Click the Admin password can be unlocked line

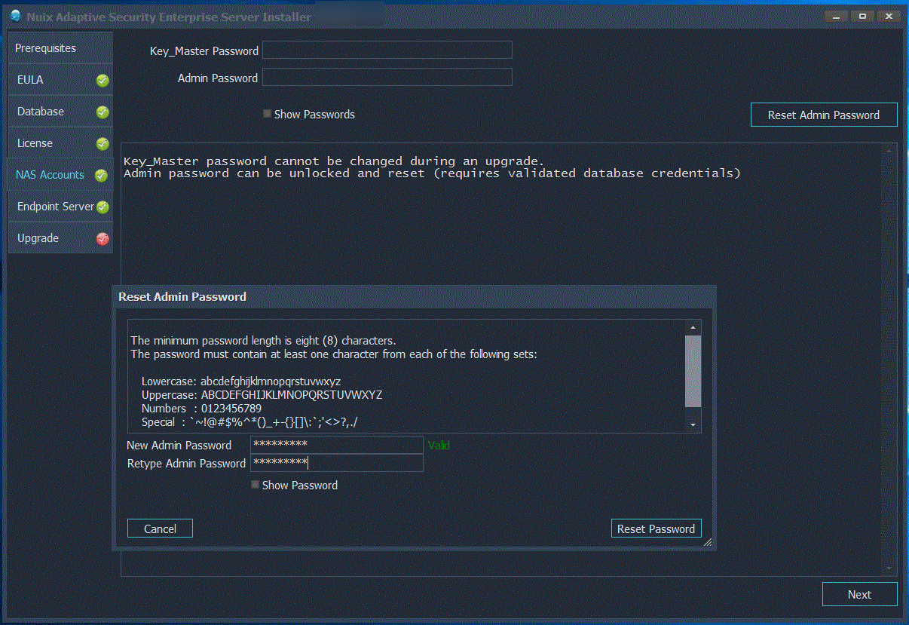tap(432, 173)
